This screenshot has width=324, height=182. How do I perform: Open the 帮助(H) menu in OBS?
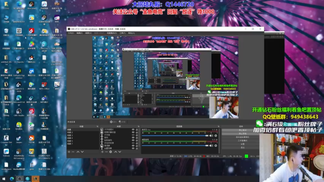point(131,33)
